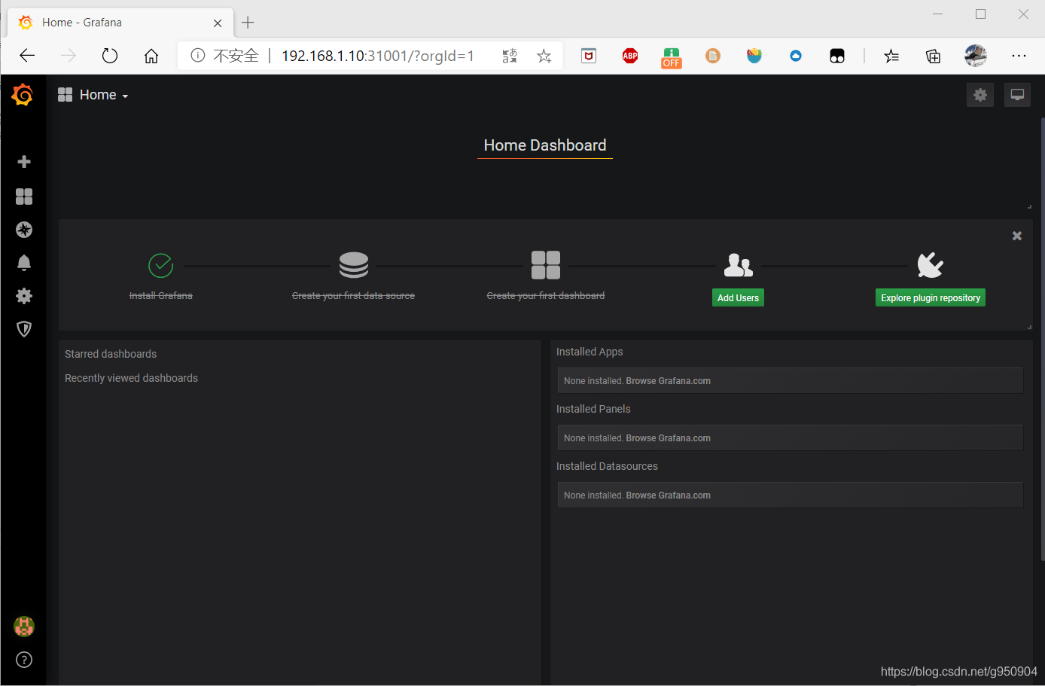Viewport: 1045px width, 686px height.
Task: Dismiss the getting started panel with X
Action: (x=1017, y=236)
